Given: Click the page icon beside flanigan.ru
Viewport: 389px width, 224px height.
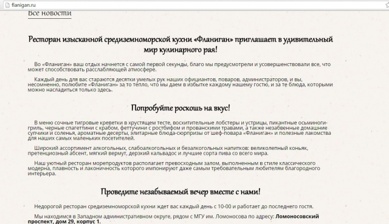Looking at the screenshot, I should [7, 5].
